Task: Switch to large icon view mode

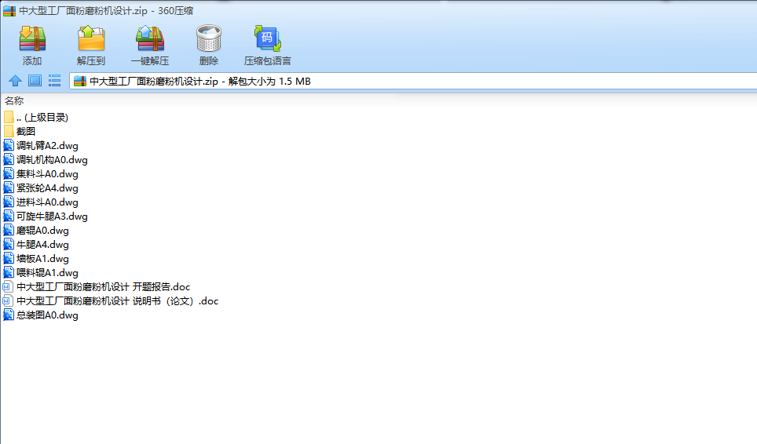Action: click(x=35, y=81)
